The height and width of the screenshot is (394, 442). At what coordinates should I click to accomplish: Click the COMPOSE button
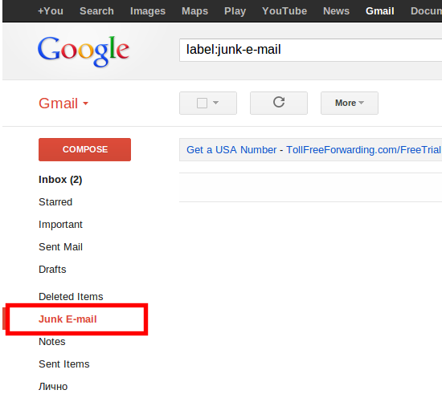pos(84,149)
